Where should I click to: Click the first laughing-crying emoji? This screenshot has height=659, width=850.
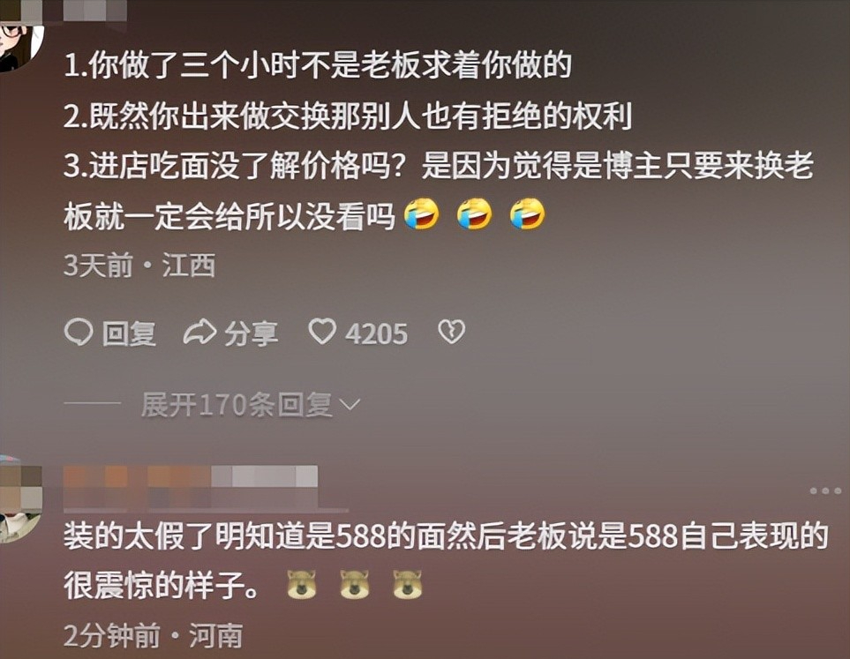tap(422, 214)
